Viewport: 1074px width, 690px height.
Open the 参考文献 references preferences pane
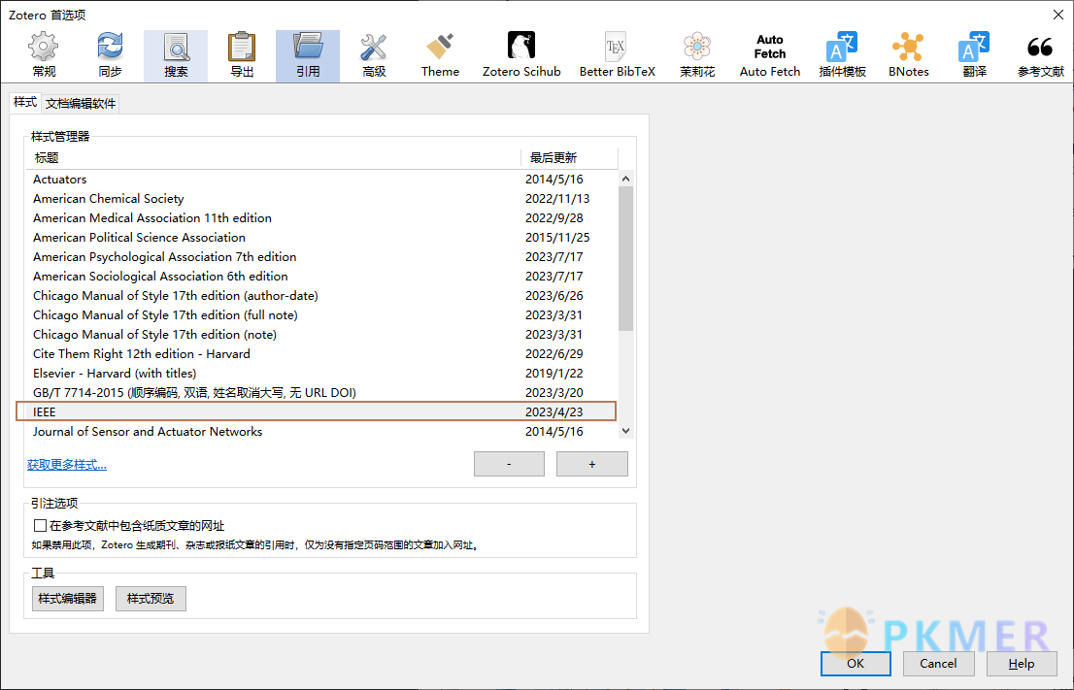(x=1040, y=55)
